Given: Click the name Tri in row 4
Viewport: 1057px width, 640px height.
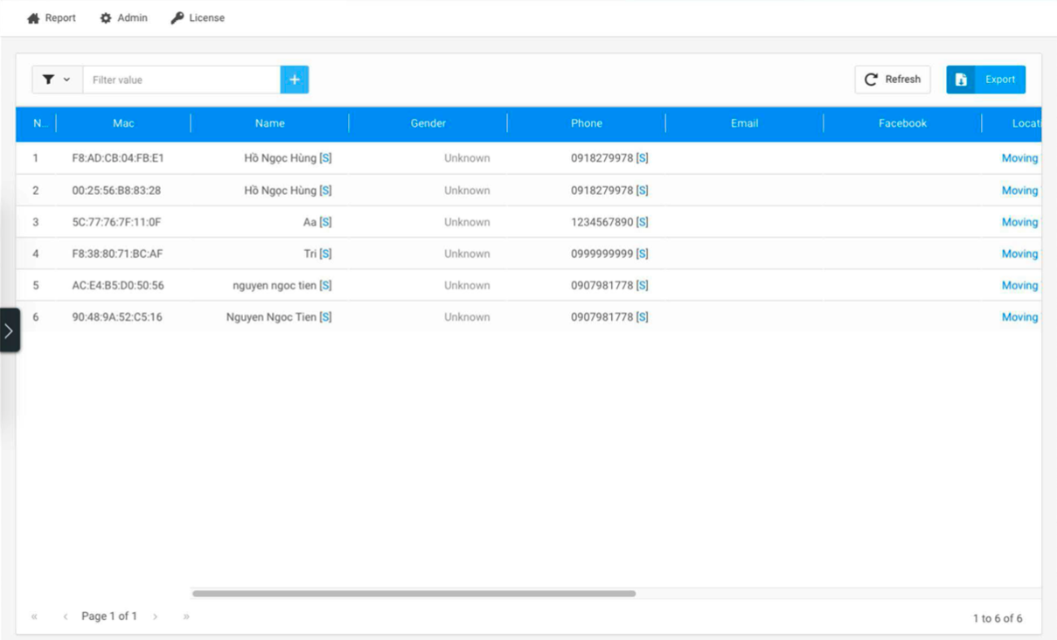Looking at the screenshot, I should click(310, 254).
